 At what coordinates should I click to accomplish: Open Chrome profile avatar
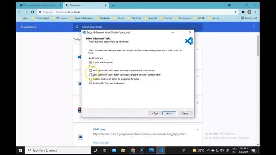[249, 12]
